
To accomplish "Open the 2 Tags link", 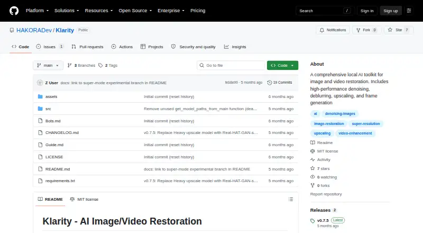I will (x=108, y=66).
